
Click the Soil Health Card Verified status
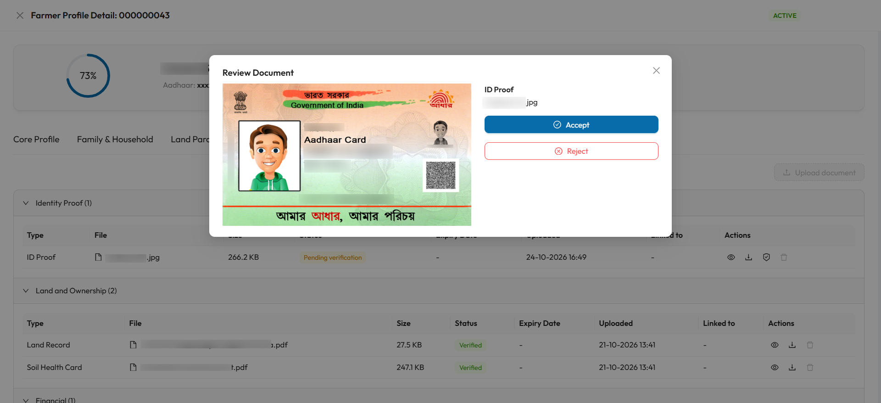tap(470, 368)
